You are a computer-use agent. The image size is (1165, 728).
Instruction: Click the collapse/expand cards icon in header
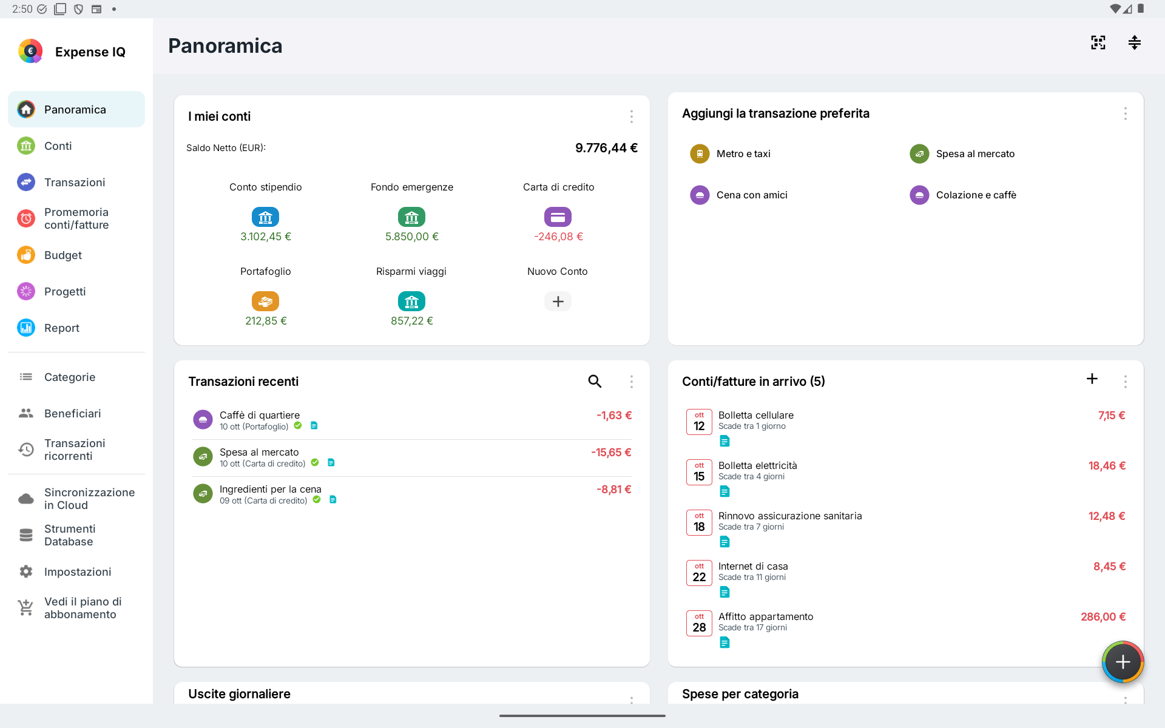[x=1134, y=42]
